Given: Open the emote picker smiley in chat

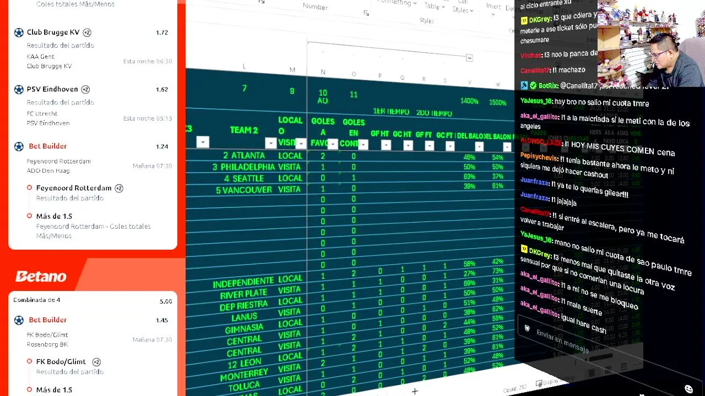Looking at the screenshot, I should [688, 389].
